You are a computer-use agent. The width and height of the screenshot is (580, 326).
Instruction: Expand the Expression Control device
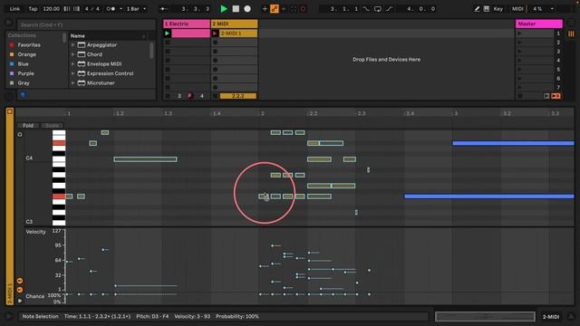point(72,73)
